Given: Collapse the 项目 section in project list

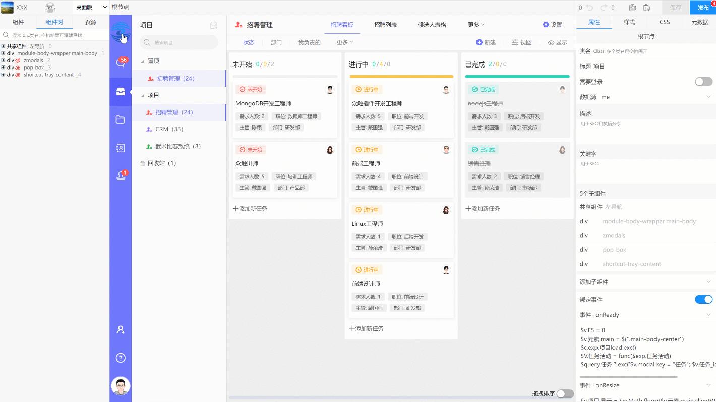Looking at the screenshot, I should [142, 95].
